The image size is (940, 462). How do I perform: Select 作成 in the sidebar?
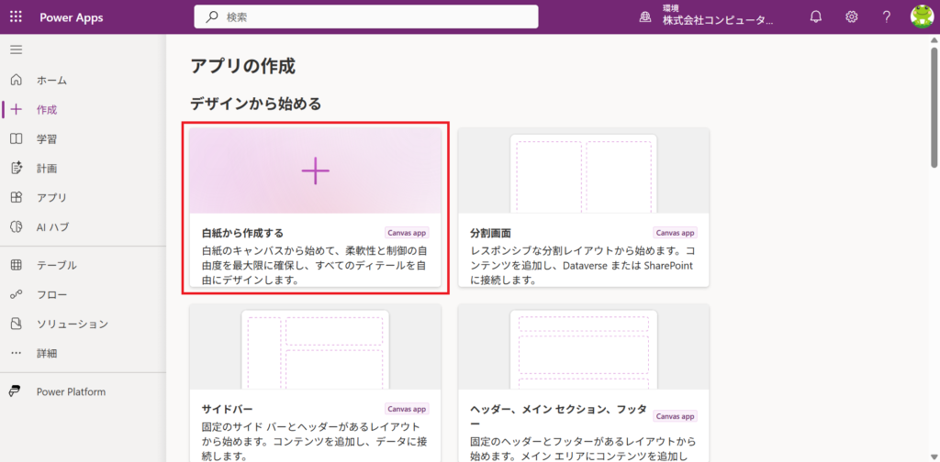click(47, 109)
